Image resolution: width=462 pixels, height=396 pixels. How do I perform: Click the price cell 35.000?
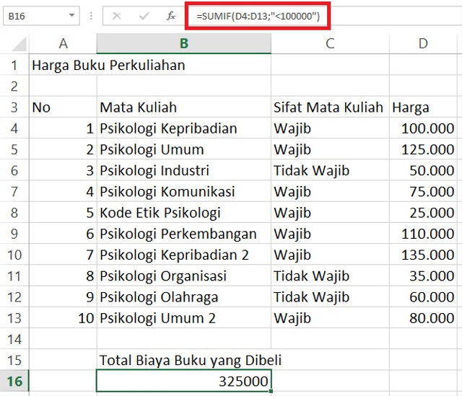coord(423,276)
